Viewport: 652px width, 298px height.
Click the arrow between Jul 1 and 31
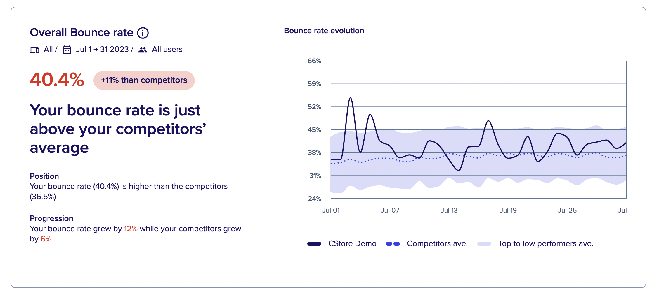[x=96, y=50]
